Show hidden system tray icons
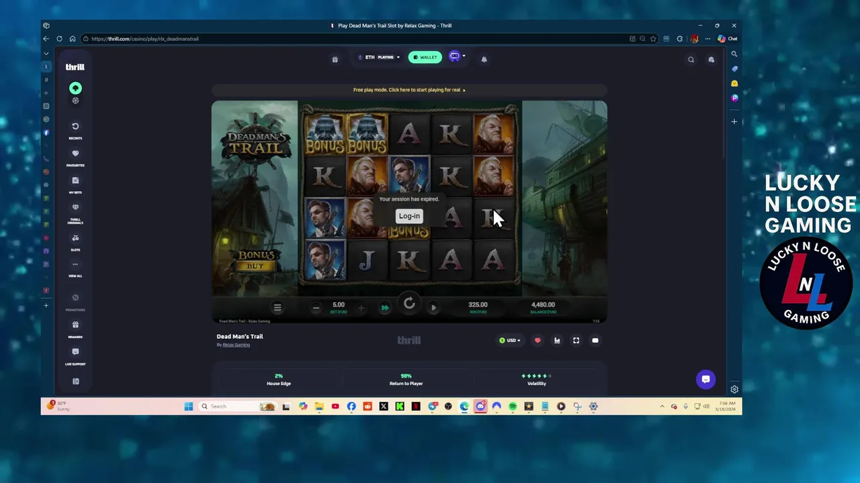This screenshot has height=483, width=860. (x=662, y=407)
